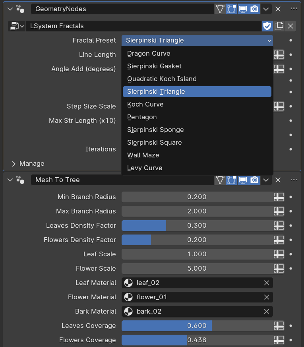Click fake user shield for LSystem Fractals

(267, 26)
